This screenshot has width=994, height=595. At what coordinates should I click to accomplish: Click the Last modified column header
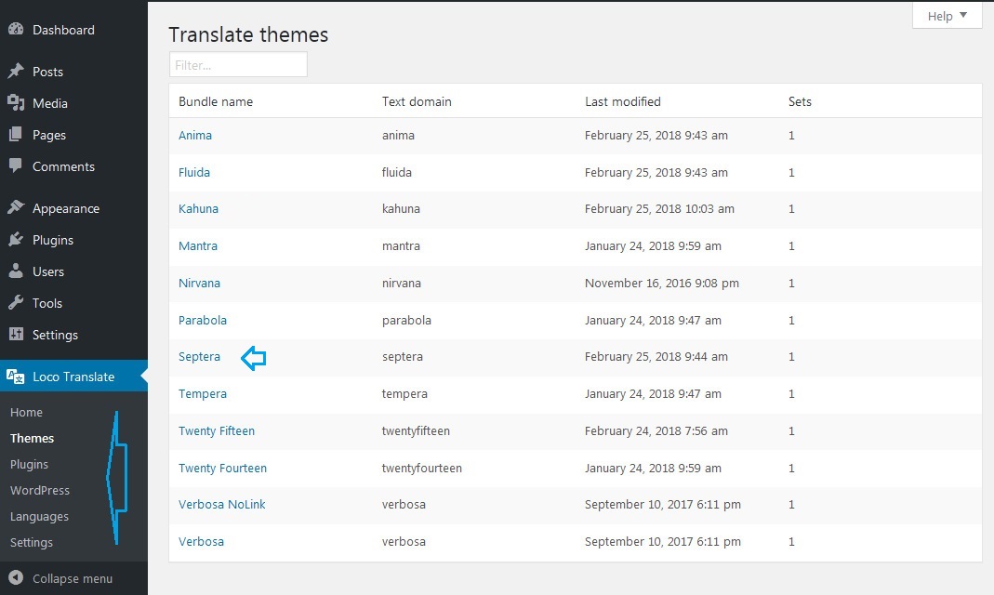coord(622,101)
